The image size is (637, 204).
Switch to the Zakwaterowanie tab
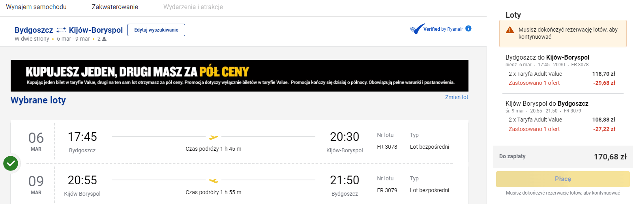(115, 7)
